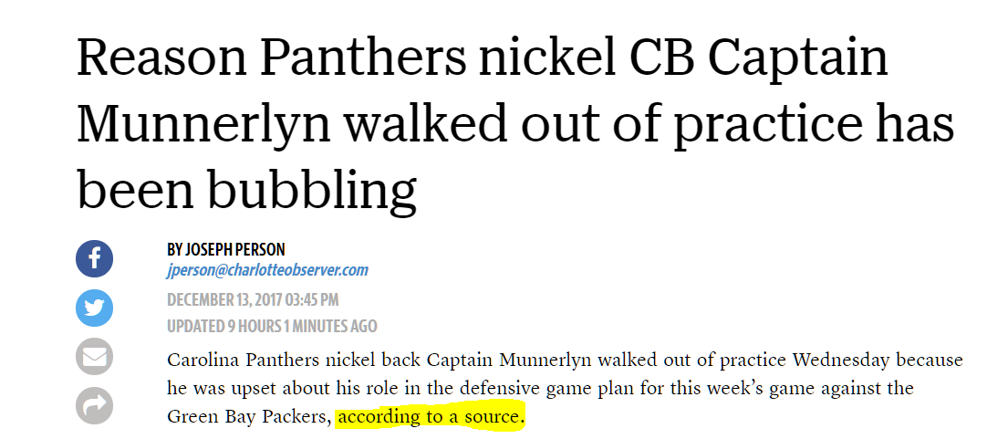Click the yellow highlighted "according to a source"
The image size is (987, 439).
point(431,417)
